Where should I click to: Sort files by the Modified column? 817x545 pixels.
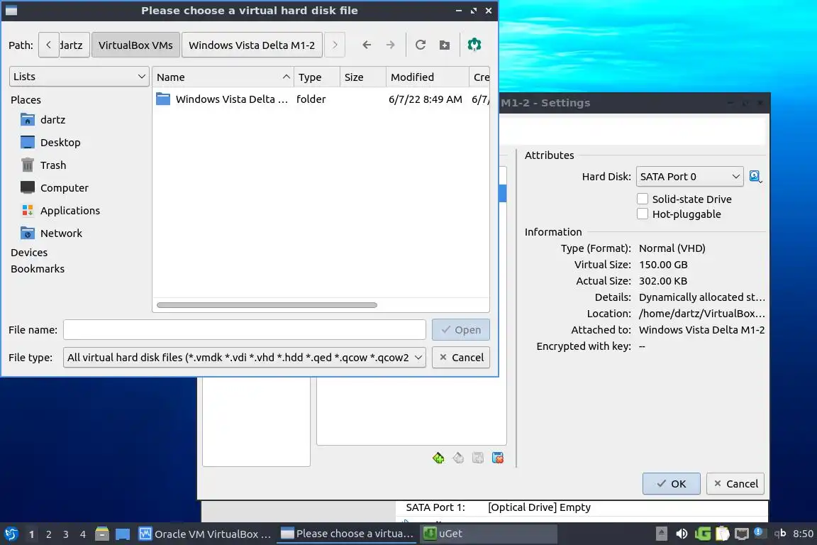pos(427,77)
